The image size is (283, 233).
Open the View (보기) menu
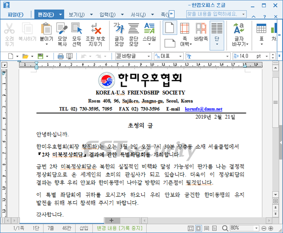[77, 15]
